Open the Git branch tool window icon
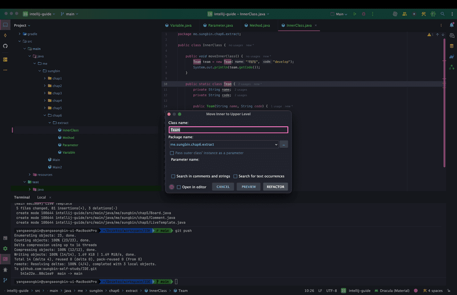The image size is (457, 295). (5, 280)
